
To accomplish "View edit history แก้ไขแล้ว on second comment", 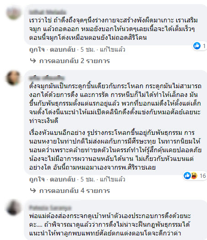I will click(x=113, y=179).
